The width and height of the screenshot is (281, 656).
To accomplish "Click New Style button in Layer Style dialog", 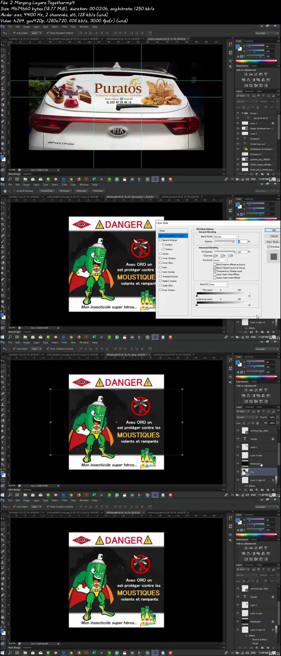I will [273, 242].
